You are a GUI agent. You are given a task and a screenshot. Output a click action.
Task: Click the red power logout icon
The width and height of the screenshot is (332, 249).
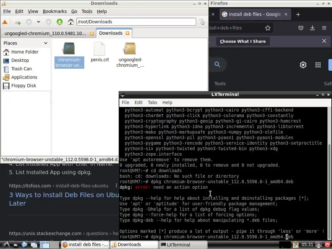pos(327,245)
